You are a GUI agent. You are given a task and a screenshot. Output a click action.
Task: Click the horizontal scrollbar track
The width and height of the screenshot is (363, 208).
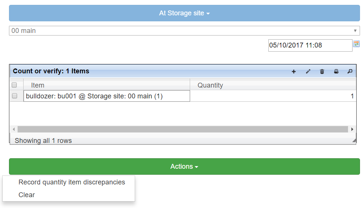coord(183,129)
